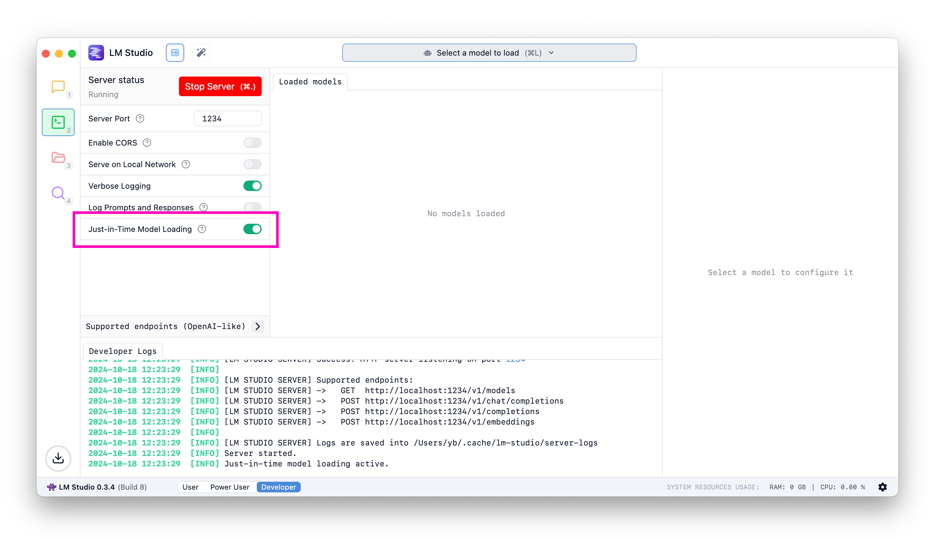Click the Downloads icon at bottom left
This screenshot has width=935, height=541.
58,458
